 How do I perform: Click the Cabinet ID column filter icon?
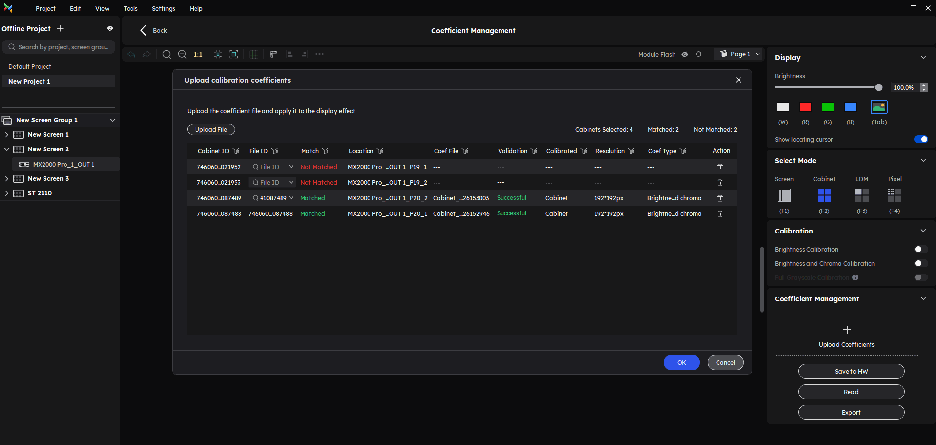[x=236, y=151]
